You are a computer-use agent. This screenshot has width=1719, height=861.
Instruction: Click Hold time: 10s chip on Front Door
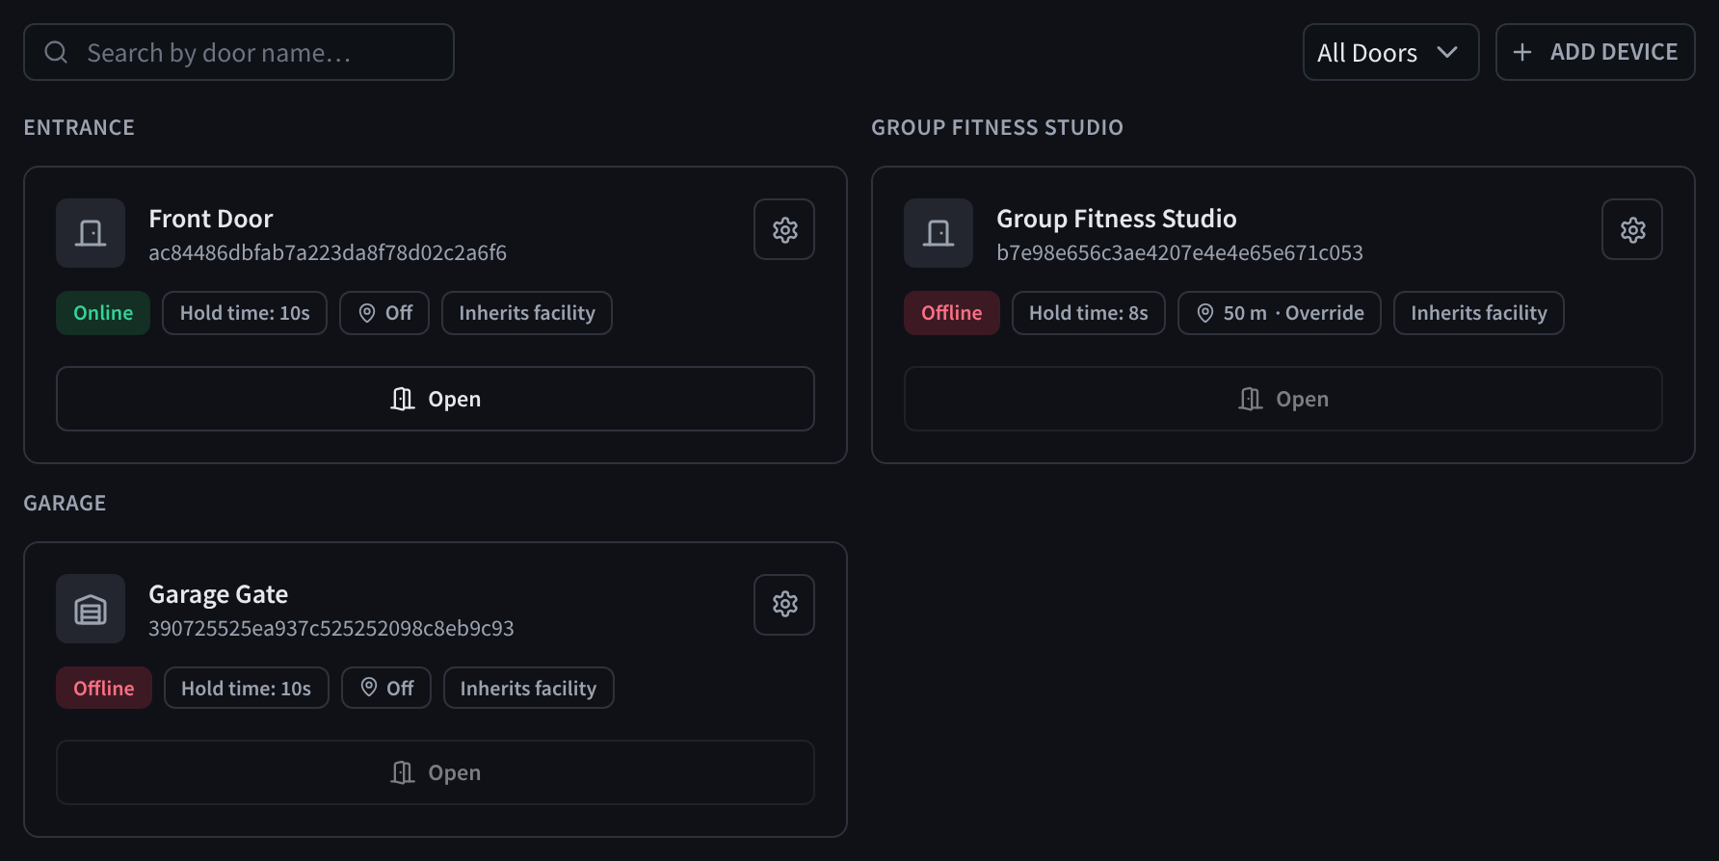coord(245,313)
